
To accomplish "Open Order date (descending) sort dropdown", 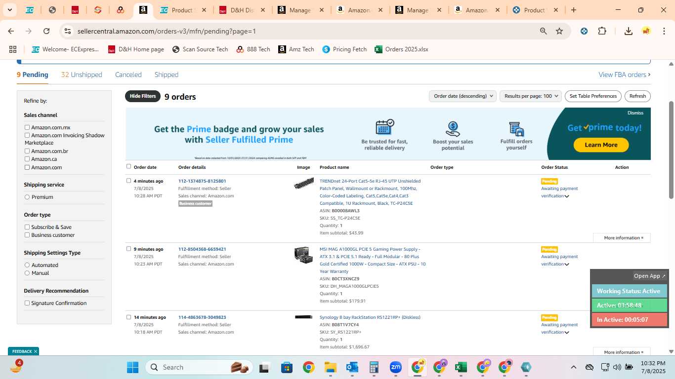I will coord(463,96).
